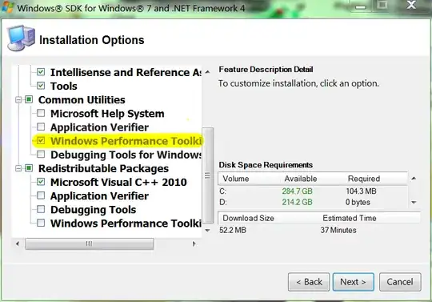This screenshot has height=302, width=432.
Task: Go back with the Back button
Action: (x=309, y=282)
